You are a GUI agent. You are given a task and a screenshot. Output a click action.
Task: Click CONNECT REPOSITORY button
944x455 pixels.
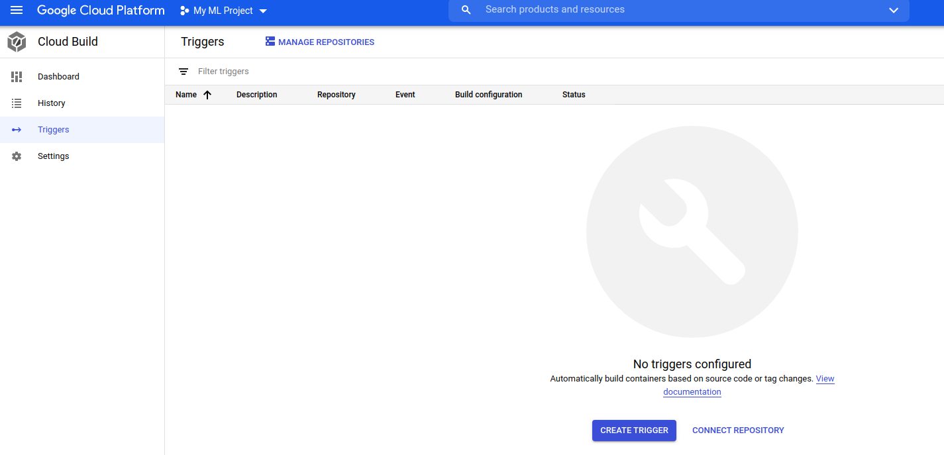738,430
